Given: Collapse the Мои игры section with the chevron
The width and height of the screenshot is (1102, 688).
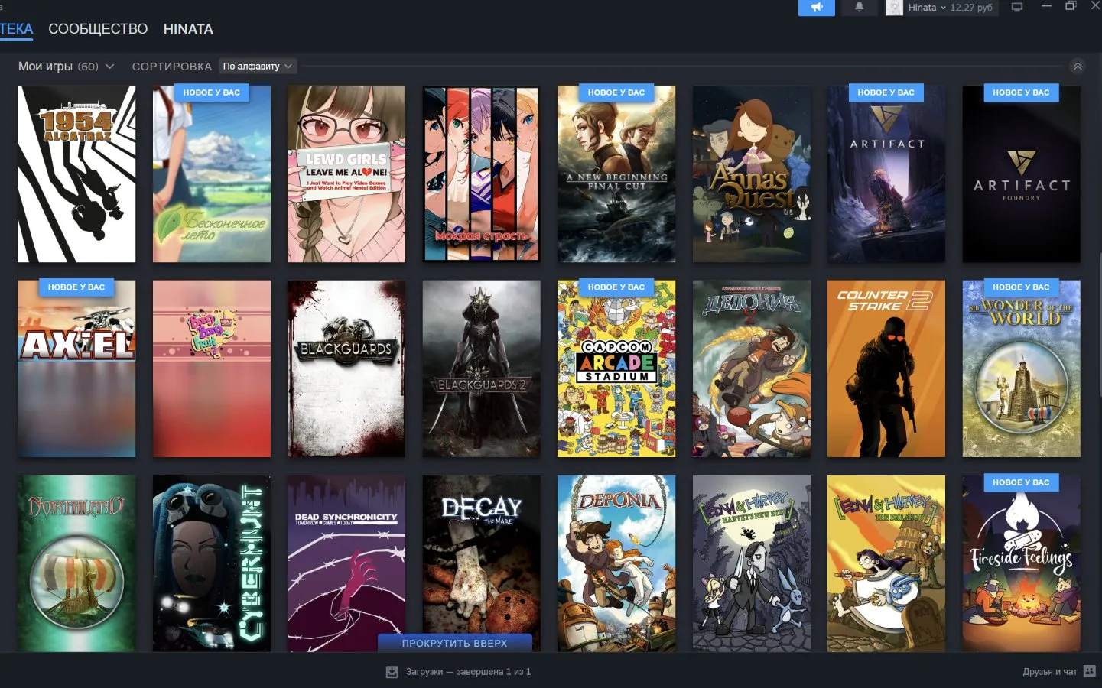Looking at the screenshot, I should pos(1078,67).
